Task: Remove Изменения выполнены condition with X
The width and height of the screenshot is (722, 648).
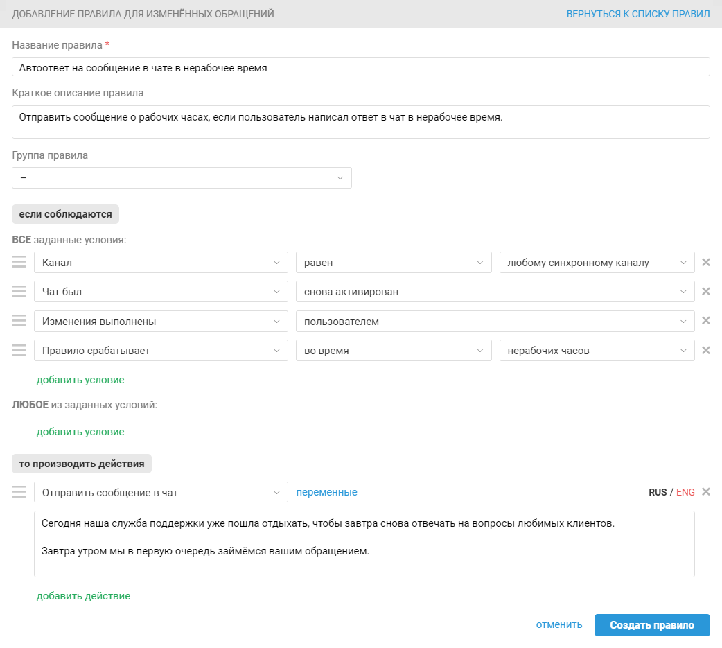Action: pos(706,321)
